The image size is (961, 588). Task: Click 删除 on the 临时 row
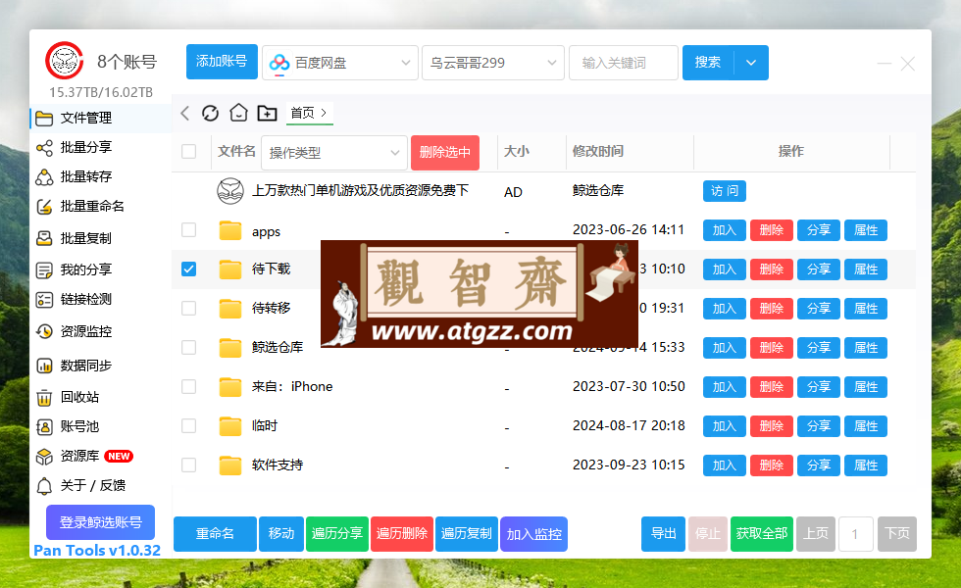point(772,426)
